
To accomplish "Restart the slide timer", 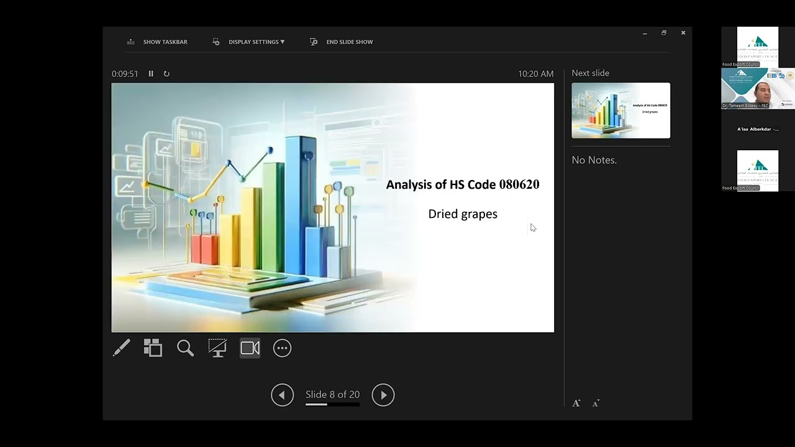I will pos(166,73).
